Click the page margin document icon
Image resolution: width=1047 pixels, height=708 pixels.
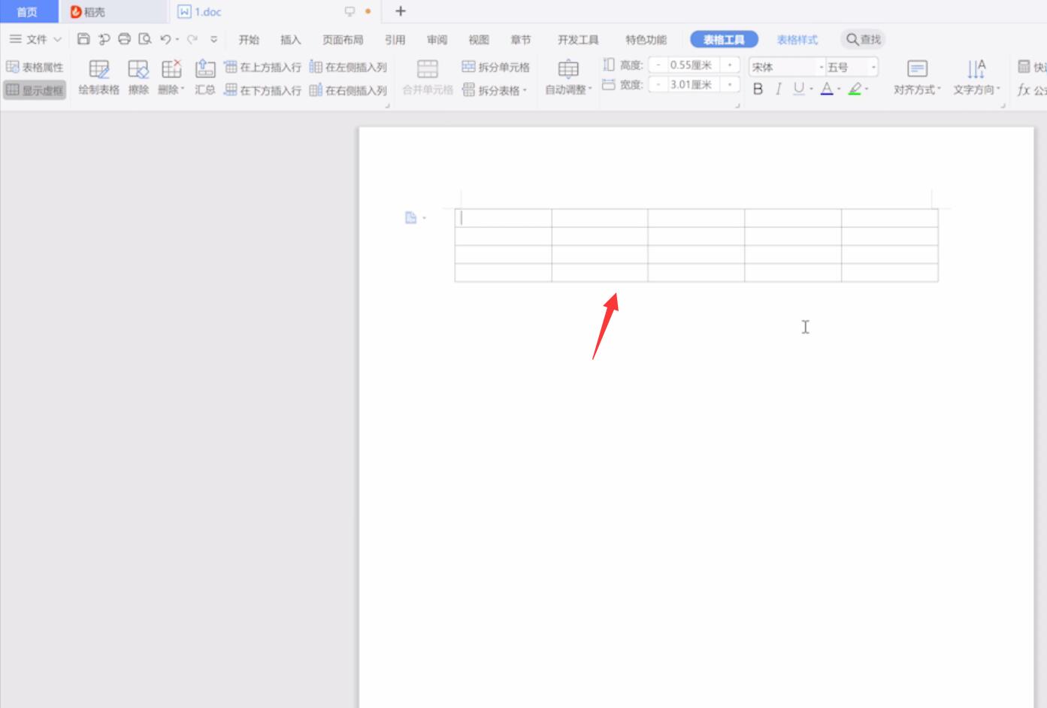click(x=411, y=218)
